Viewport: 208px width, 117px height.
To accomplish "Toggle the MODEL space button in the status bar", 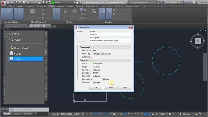I will click(x=77, y=114).
